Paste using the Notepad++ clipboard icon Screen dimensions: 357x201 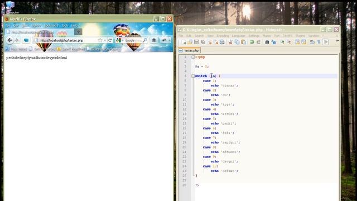(243, 42)
